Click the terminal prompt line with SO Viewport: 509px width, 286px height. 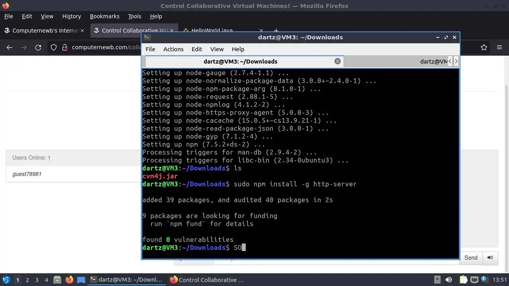(x=194, y=247)
